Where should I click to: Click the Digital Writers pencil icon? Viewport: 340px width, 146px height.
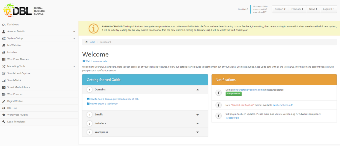tap(4, 101)
